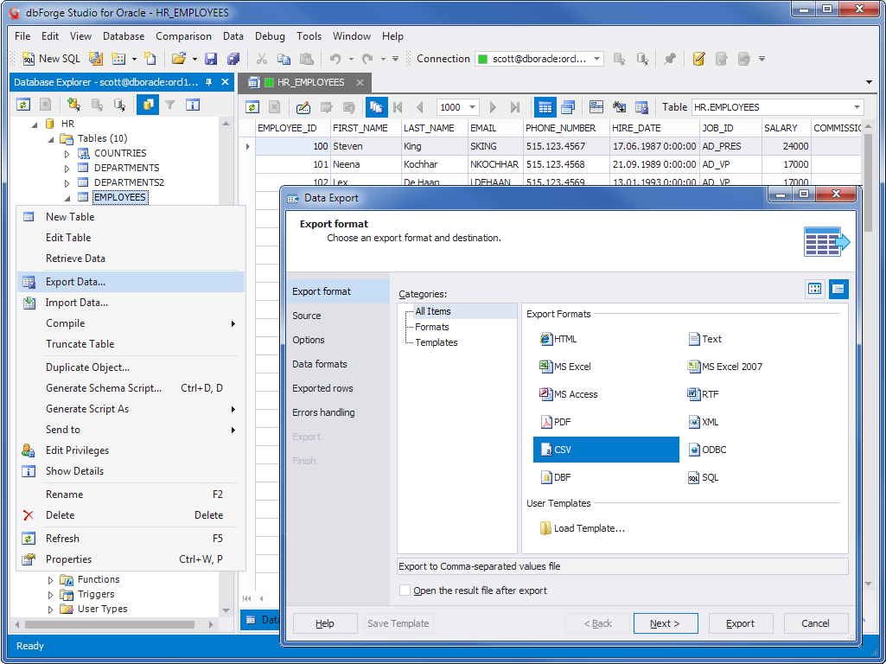Click the Undo arrow icon in the toolbar
The width and height of the screenshot is (886, 664).
(335, 59)
